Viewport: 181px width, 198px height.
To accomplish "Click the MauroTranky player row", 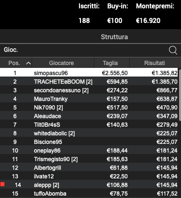I will [x=89, y=99].
